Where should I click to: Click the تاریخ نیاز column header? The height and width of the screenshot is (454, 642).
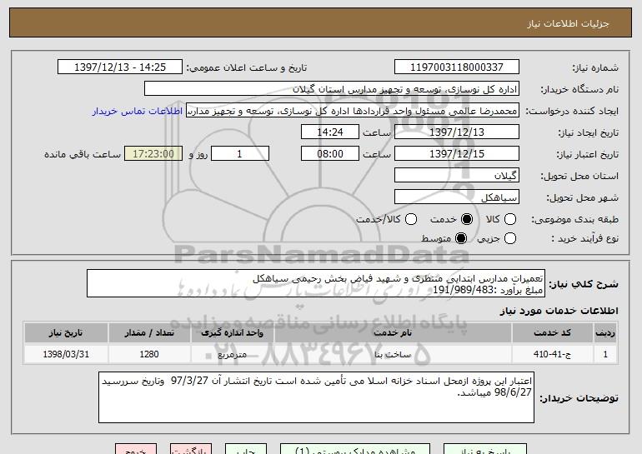pos(66,333)
